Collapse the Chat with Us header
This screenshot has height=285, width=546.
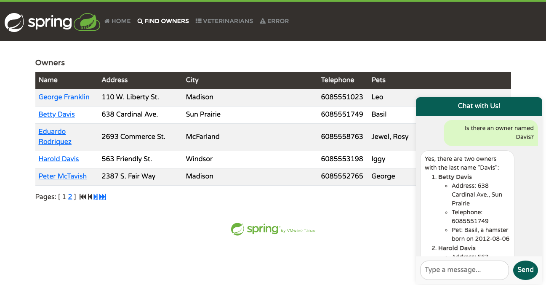(479, 106)
